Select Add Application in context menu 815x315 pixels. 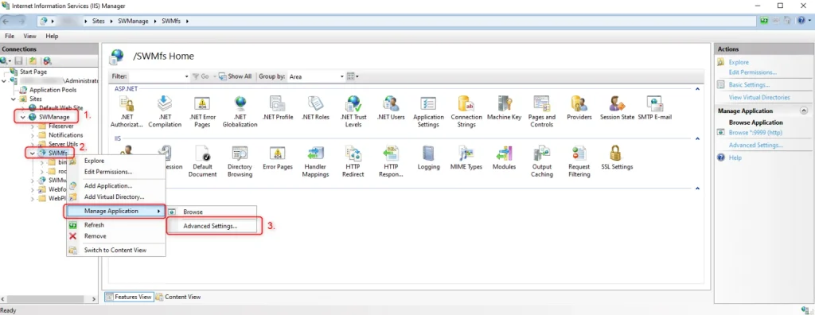pyautogui.click(x=116, y=185)
